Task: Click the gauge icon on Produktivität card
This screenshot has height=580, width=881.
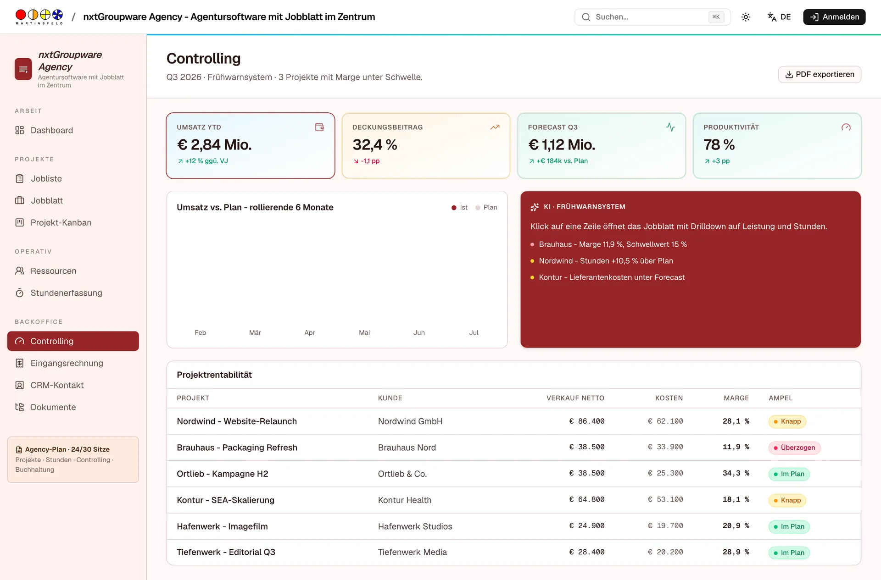Action: point(846,127)
